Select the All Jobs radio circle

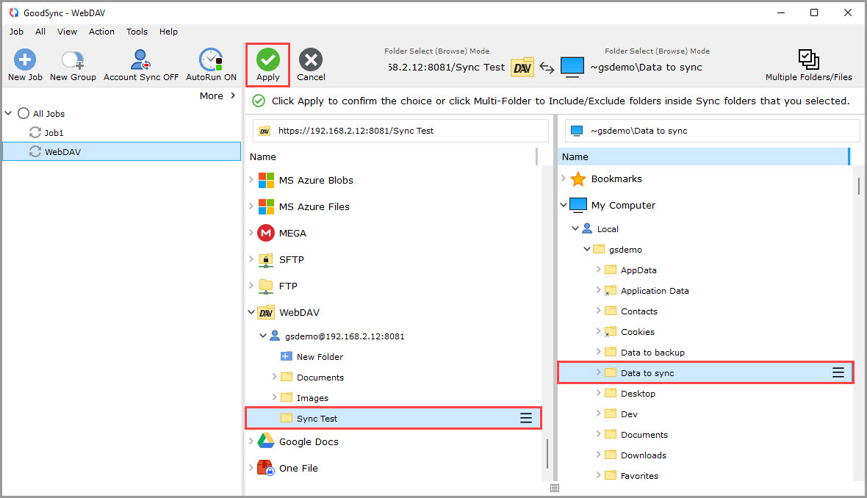pos(24,113)
